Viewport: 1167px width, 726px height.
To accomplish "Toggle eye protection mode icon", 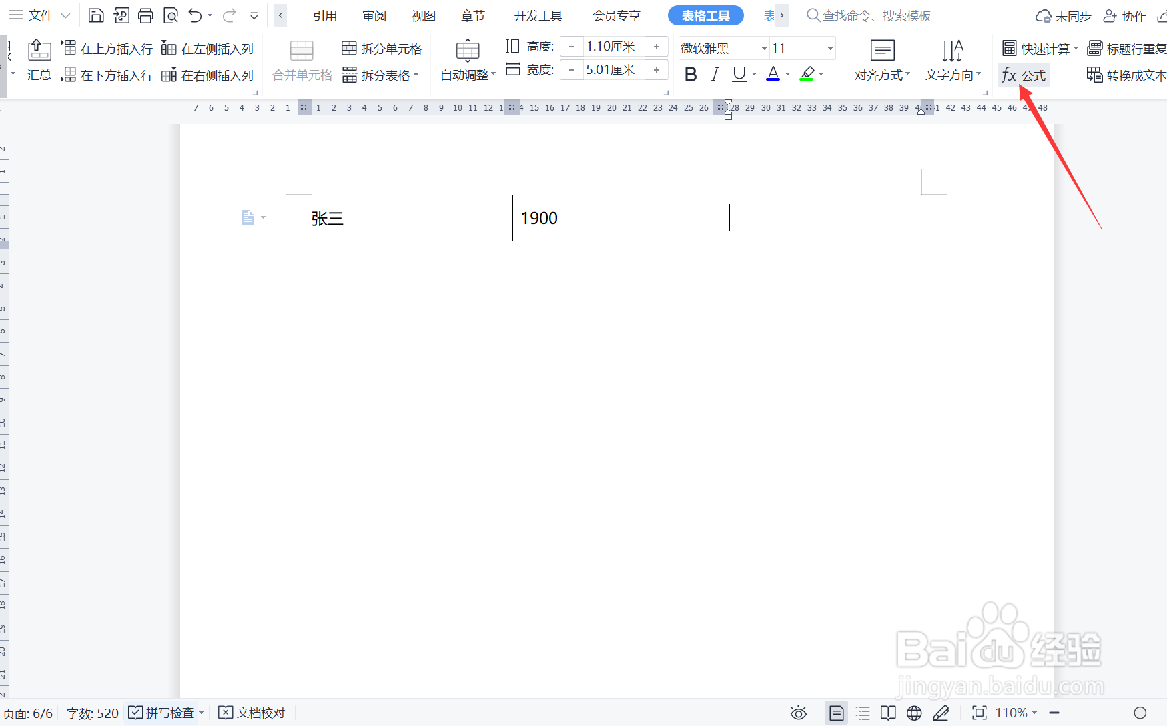I will point(798,713).
